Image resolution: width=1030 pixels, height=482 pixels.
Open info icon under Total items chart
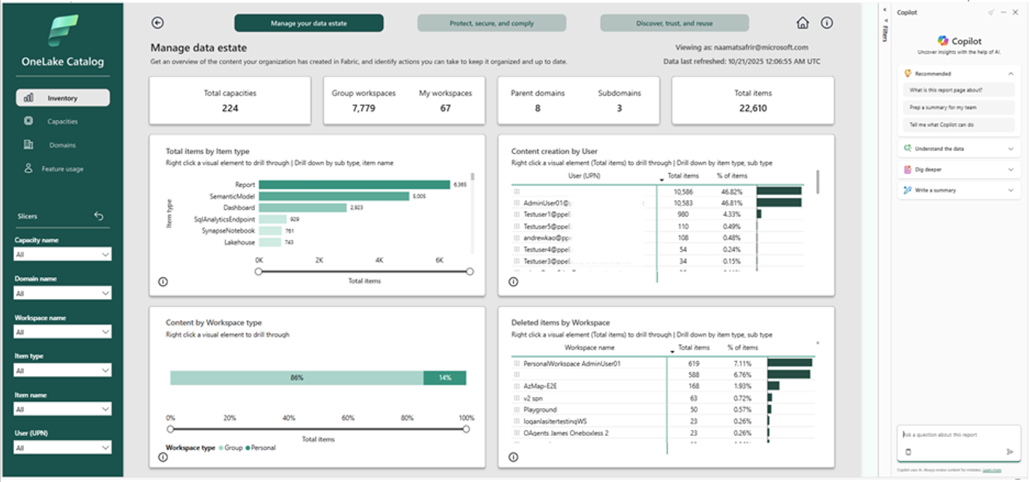(163, 282)
